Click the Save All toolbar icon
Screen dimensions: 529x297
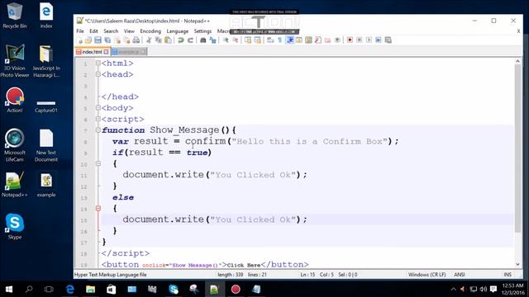point(107,40)
